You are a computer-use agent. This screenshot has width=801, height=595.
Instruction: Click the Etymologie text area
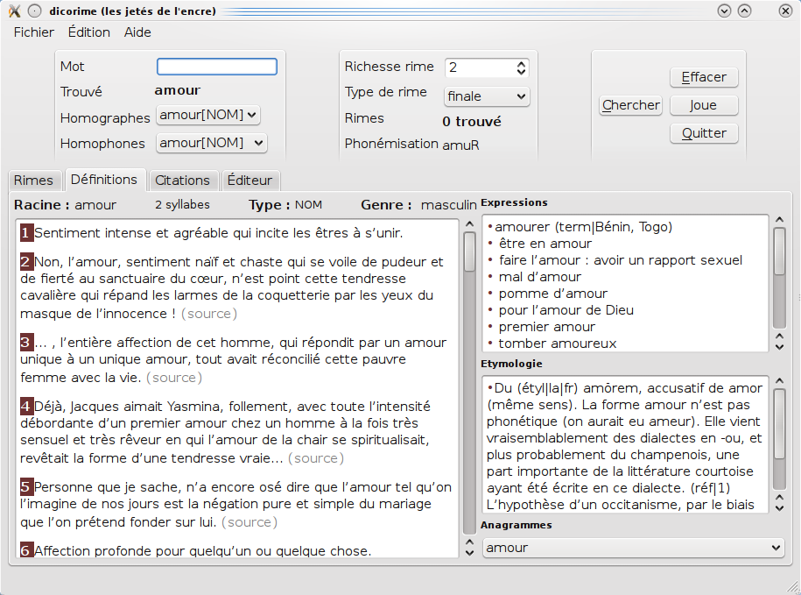point(625,445)
